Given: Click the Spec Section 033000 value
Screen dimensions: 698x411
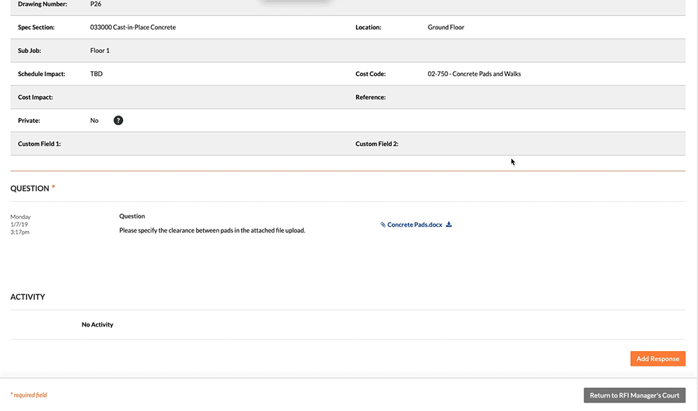Looking at the screenshot, I should [x=133, y=27].
